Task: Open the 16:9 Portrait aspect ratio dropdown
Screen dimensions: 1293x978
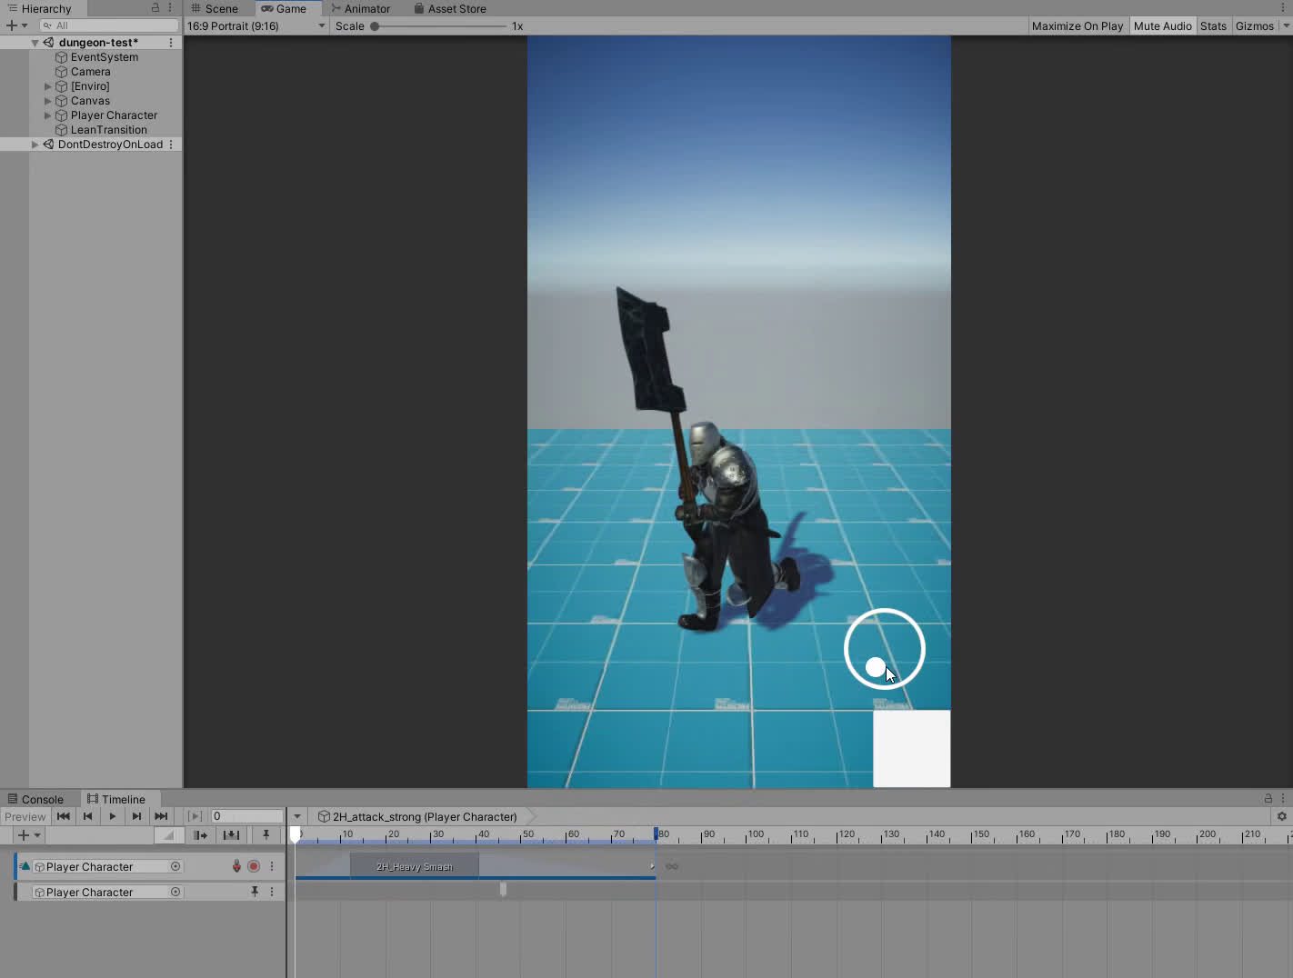Action: tap(256, 26)
